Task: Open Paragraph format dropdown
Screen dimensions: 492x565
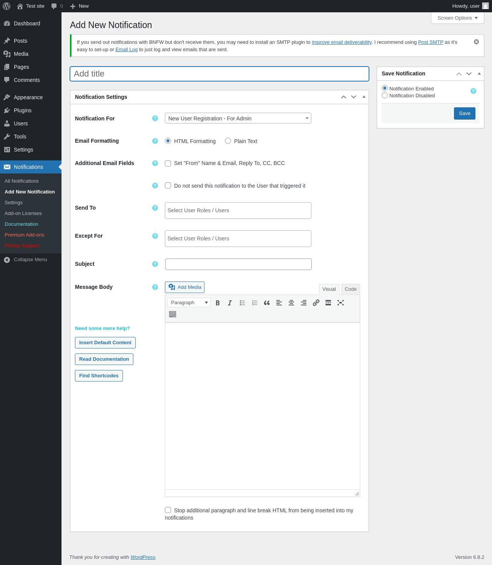Action: coord(189,303)
